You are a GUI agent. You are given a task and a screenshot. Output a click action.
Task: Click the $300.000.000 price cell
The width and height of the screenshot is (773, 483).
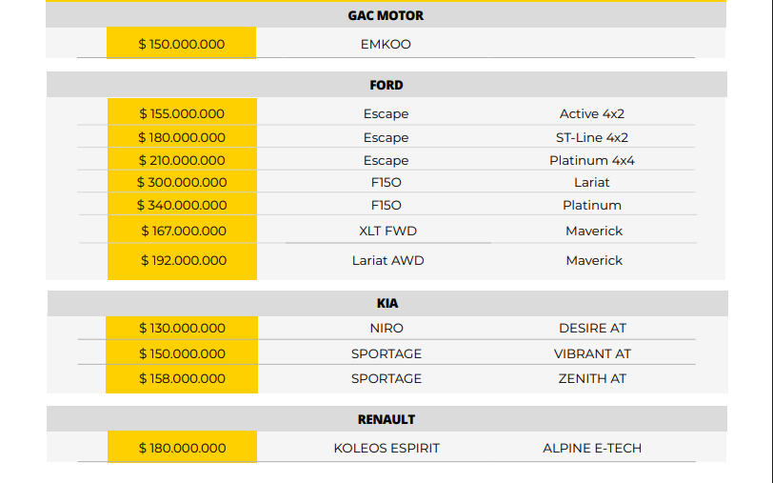click(x=182, y=182)
